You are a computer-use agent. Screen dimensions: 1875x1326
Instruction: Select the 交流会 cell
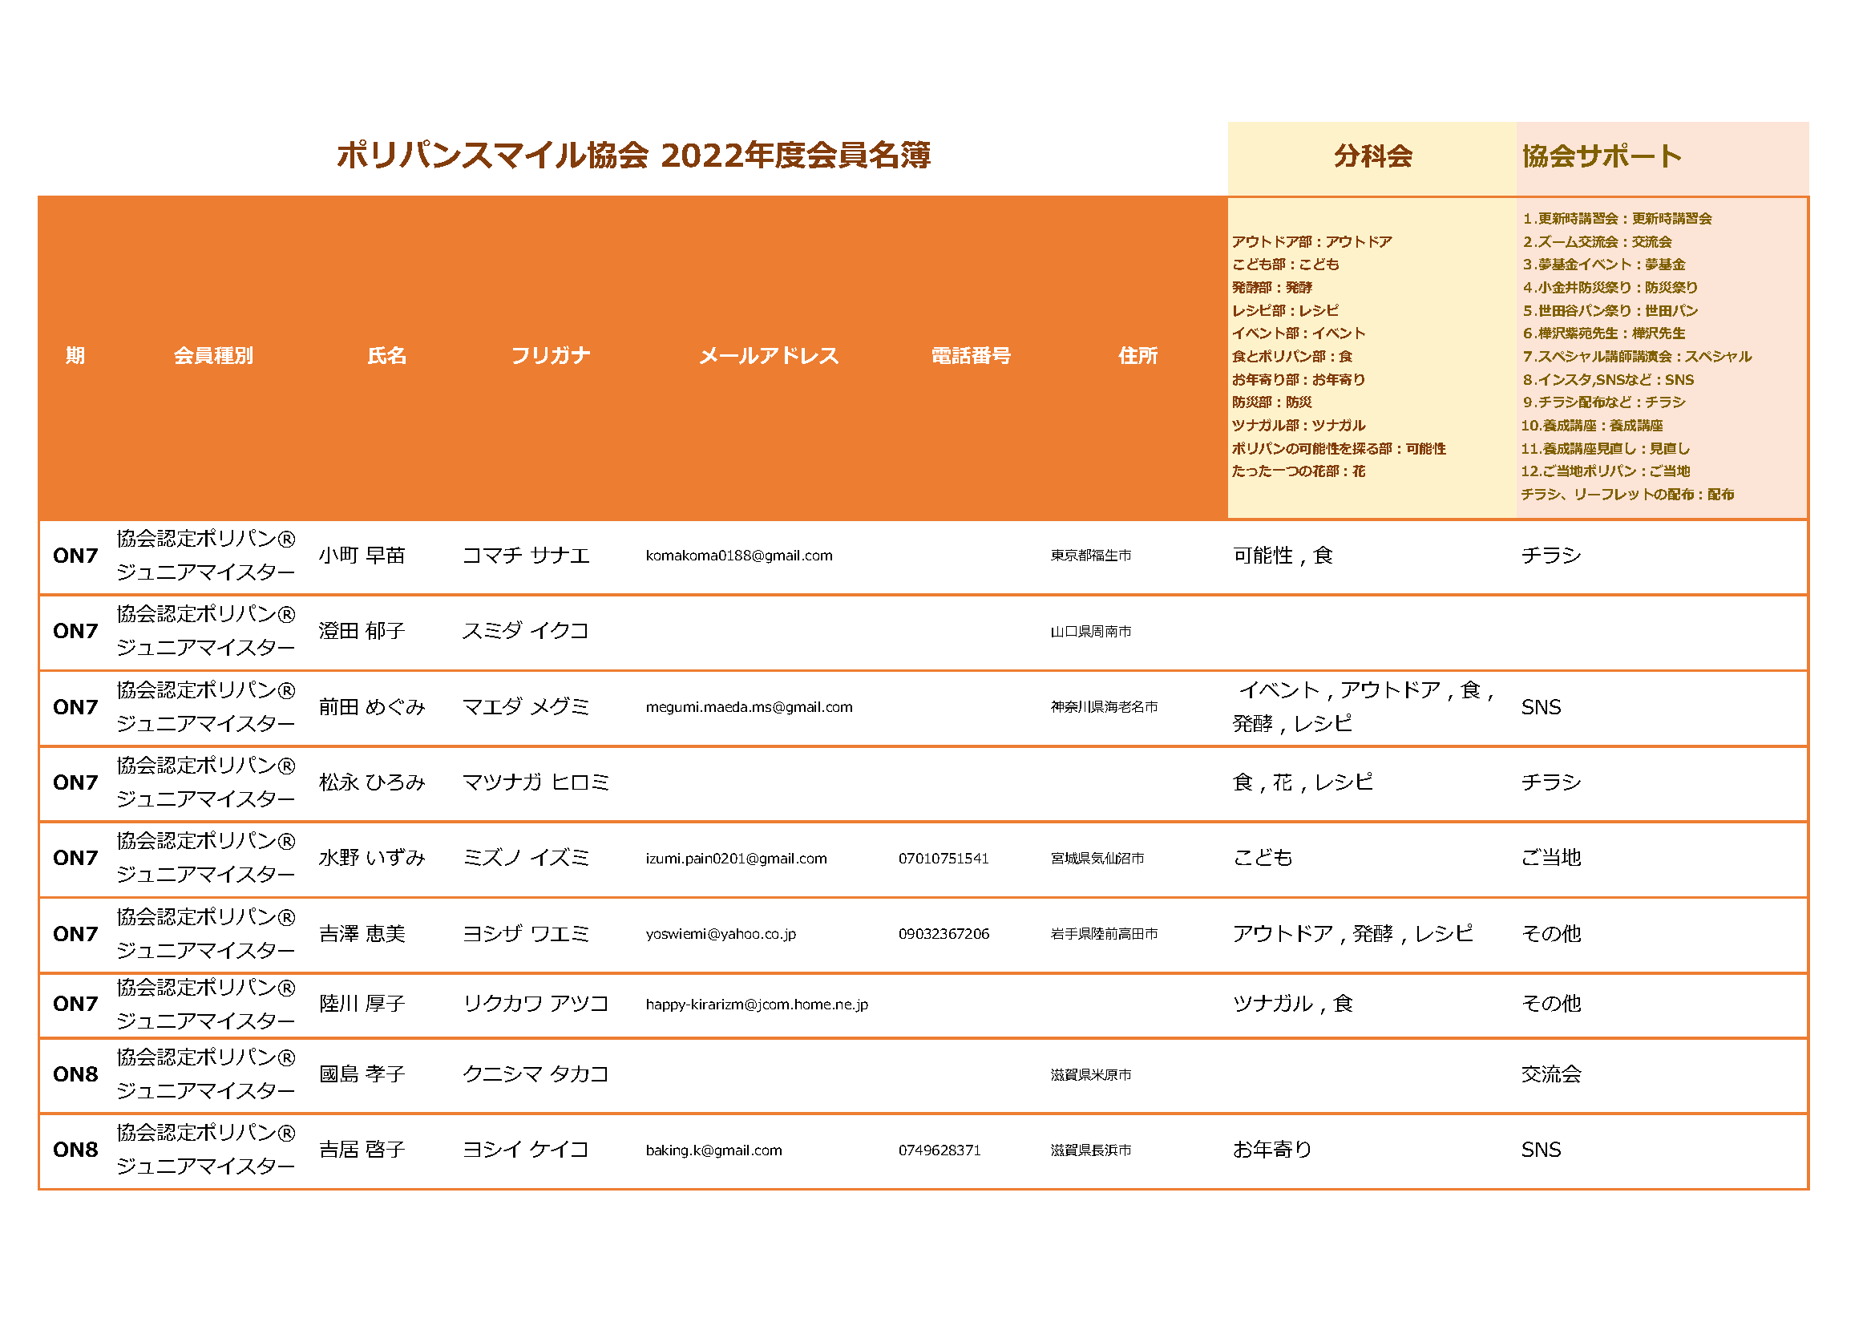click(x=1551, y=1074)
